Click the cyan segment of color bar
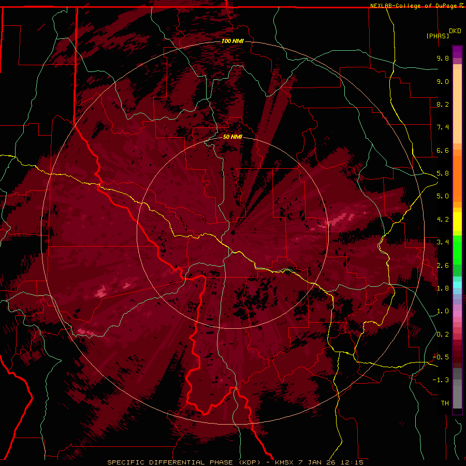Image resolution: width=466 pixels, height=466 pixels. point(457,285)
